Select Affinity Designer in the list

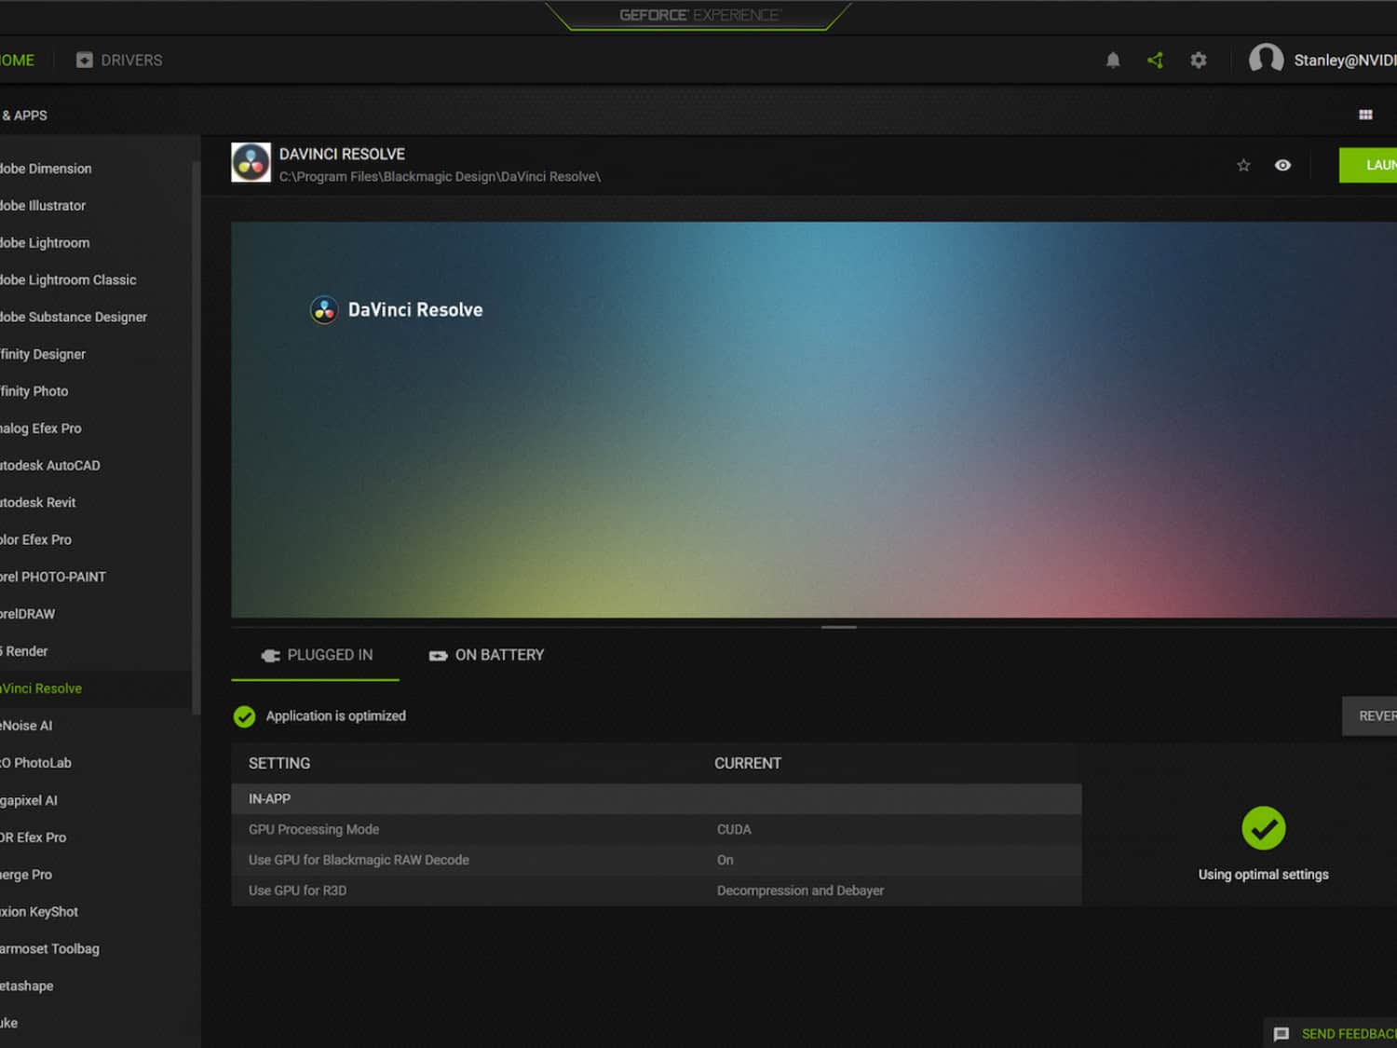click(x=44, y=355)
